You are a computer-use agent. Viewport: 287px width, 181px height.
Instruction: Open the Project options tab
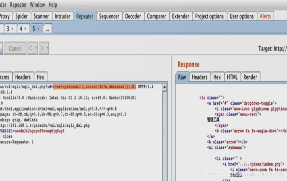pos(209,16)
